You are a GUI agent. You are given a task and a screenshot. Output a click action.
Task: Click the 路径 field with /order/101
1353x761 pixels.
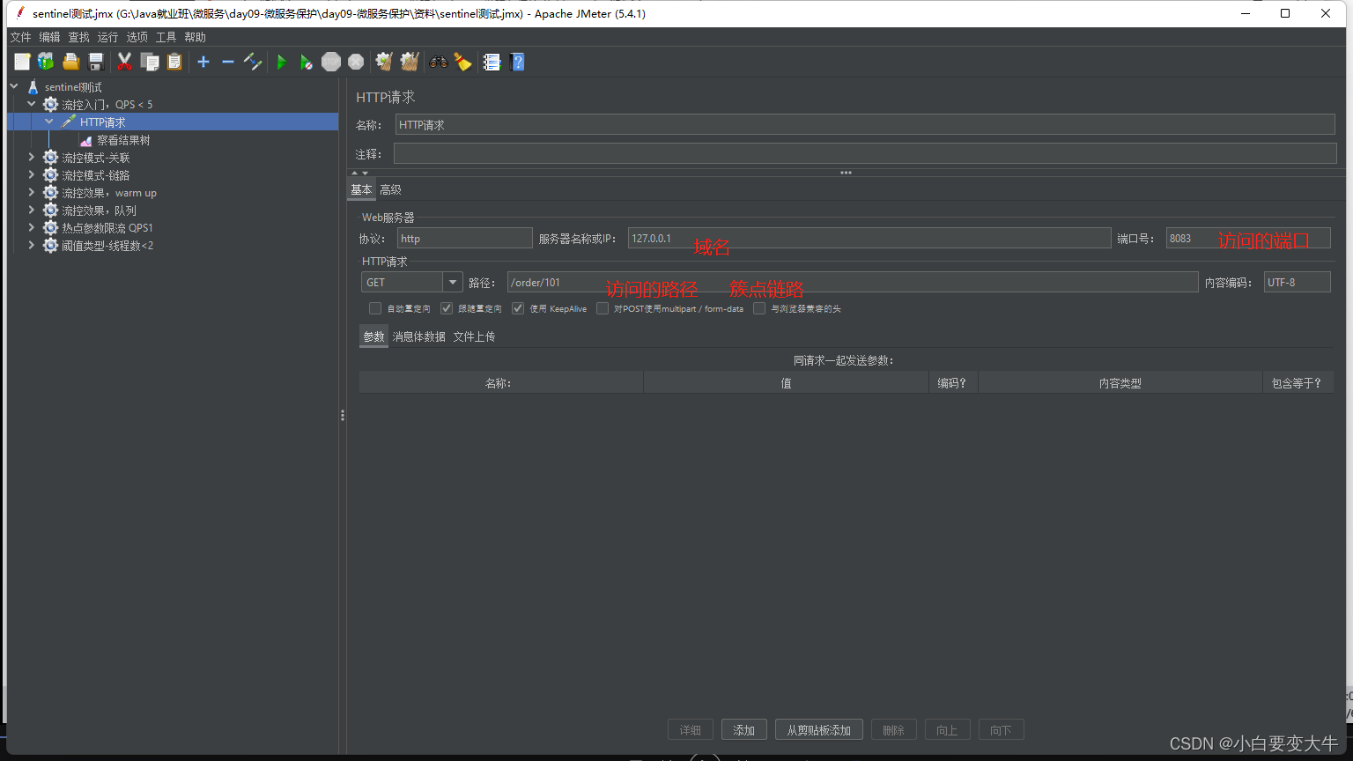[x=853, y=282]
